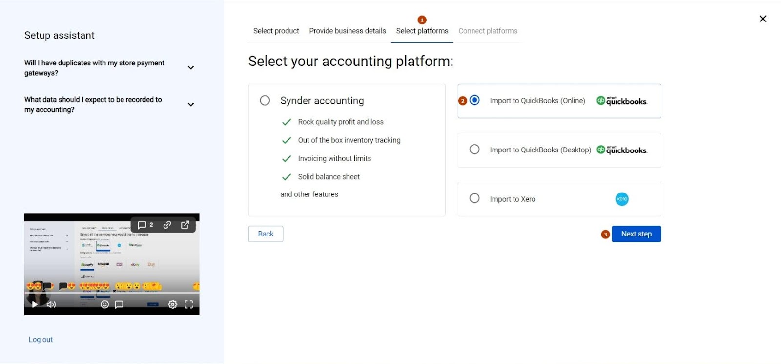Enter fullscreen video mode
Image resolution: width=781 pixels, height=364 pixels.
(189, 304)
